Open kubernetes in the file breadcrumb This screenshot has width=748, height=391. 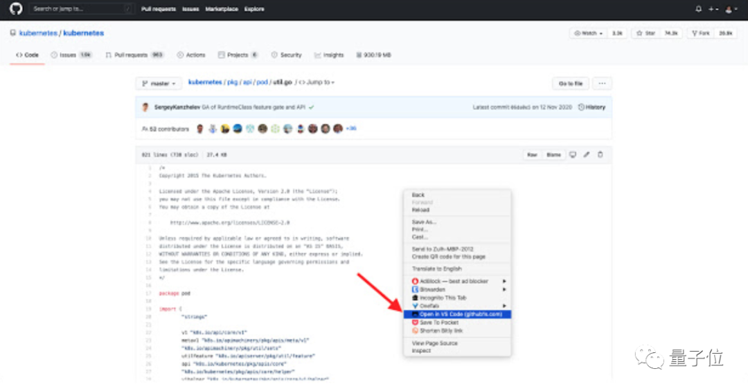pyautogui.click(x=205, y=82)
